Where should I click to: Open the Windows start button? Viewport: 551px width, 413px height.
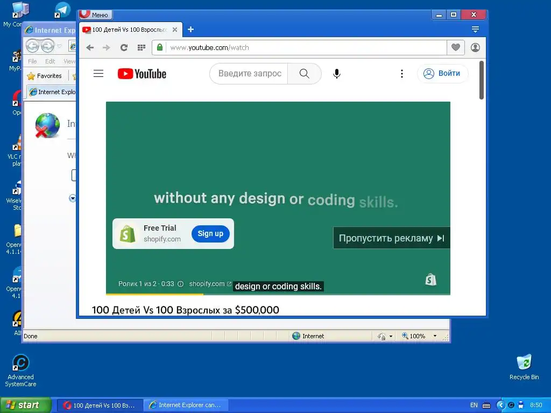(x=25, y=405)
